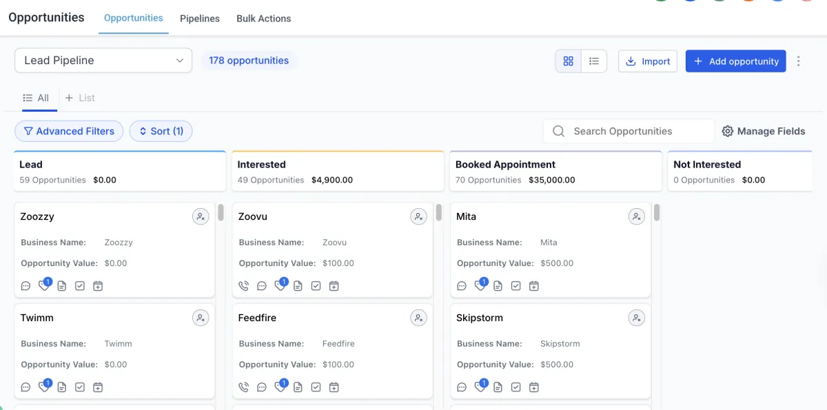Open the Pipelines tab
The height and width of the screenshot is (410, 827).
pos(200,19)
